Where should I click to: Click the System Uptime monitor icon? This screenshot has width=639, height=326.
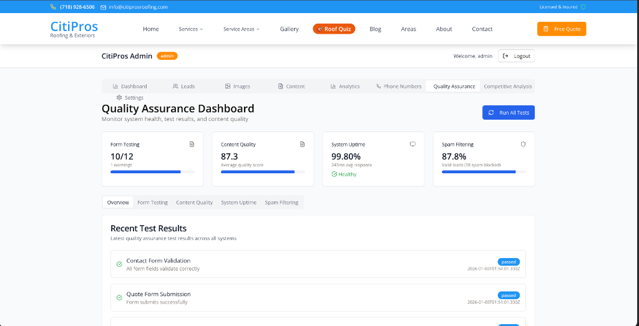click(413, 144)
